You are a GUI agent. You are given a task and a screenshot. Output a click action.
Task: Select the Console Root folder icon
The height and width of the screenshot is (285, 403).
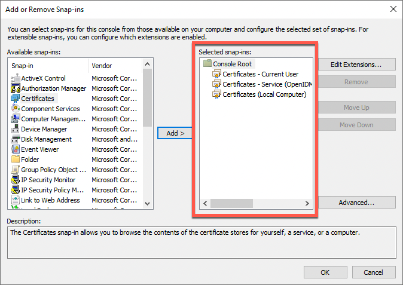(x=207, y=64)
